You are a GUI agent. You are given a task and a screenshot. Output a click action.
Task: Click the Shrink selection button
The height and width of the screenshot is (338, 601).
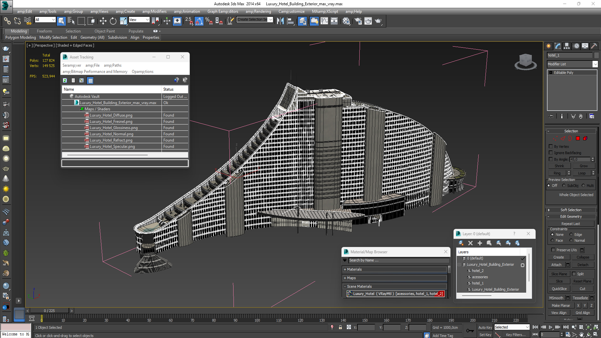coord(559,166)
